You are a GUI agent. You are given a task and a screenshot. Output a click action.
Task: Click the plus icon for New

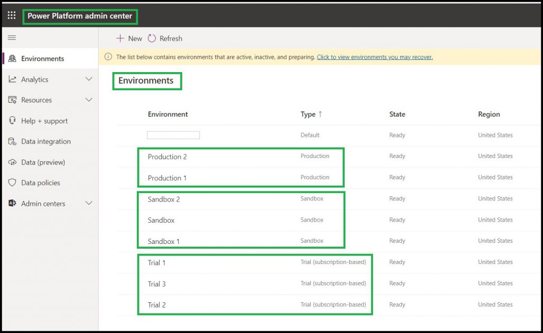point(120,38)
